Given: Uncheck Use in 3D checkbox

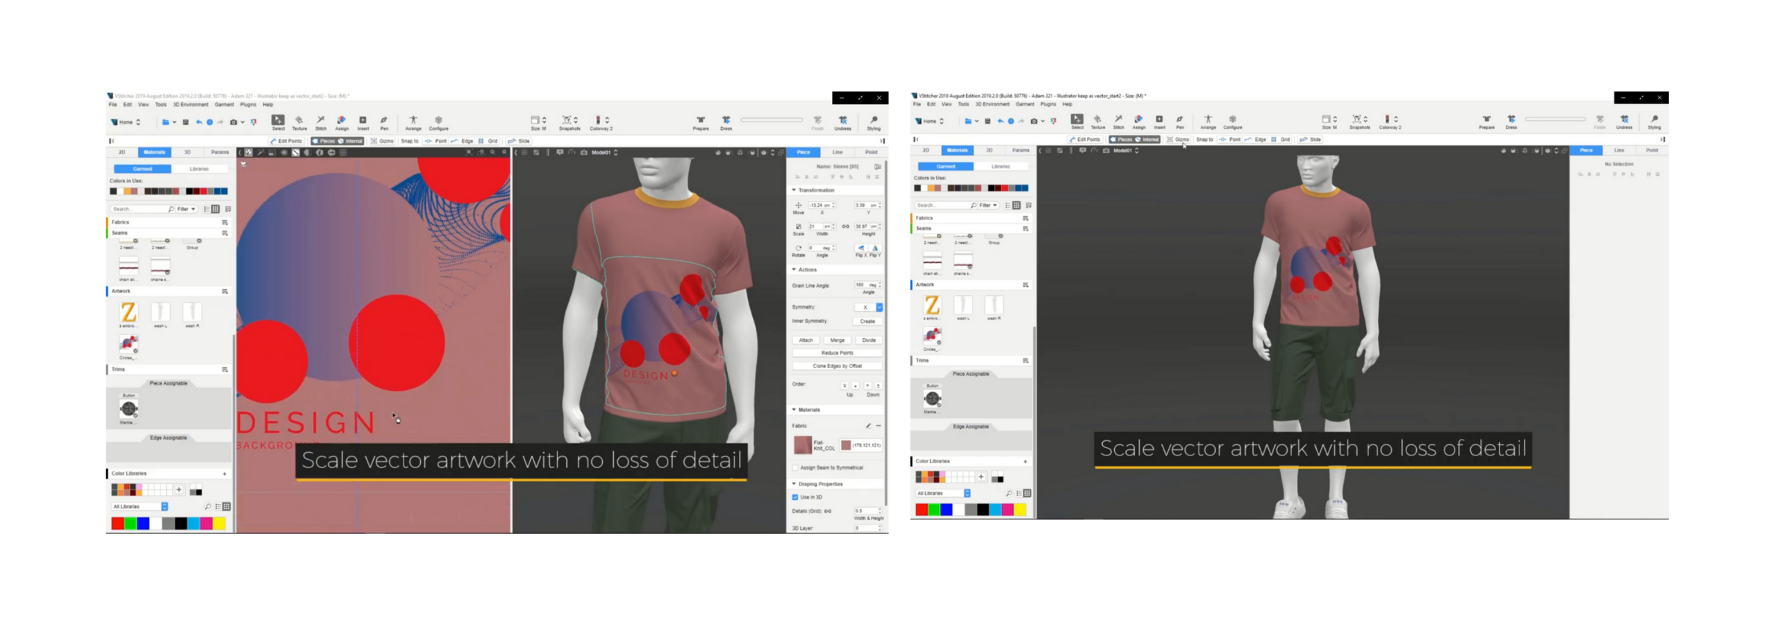Looking at the screenshot, I should tap(795, 497).
